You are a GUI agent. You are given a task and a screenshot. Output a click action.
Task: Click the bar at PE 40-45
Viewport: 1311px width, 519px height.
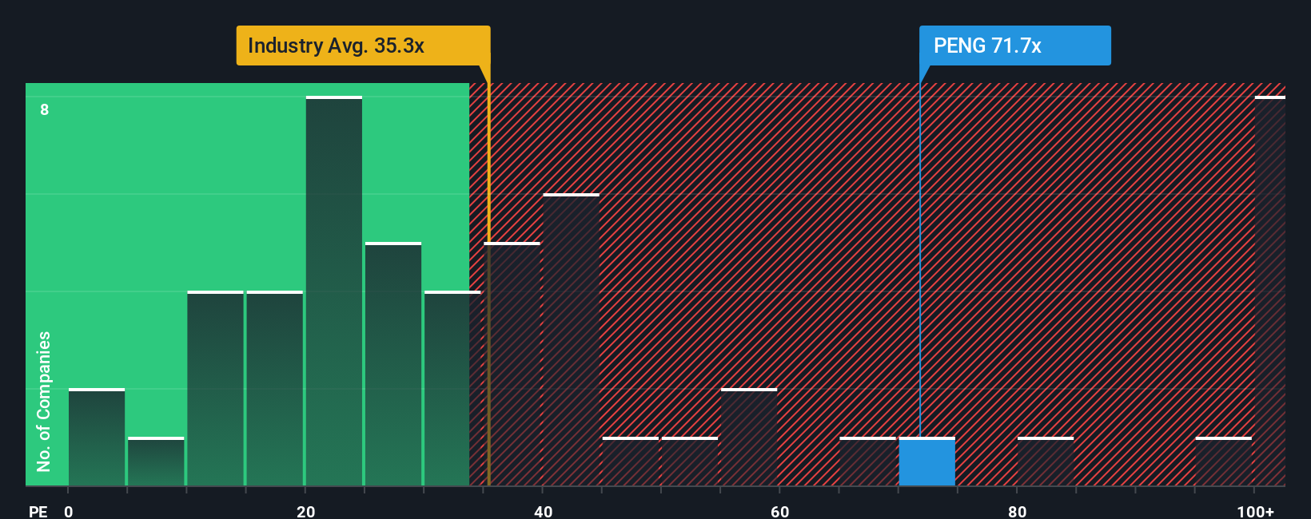click(571, 339)
